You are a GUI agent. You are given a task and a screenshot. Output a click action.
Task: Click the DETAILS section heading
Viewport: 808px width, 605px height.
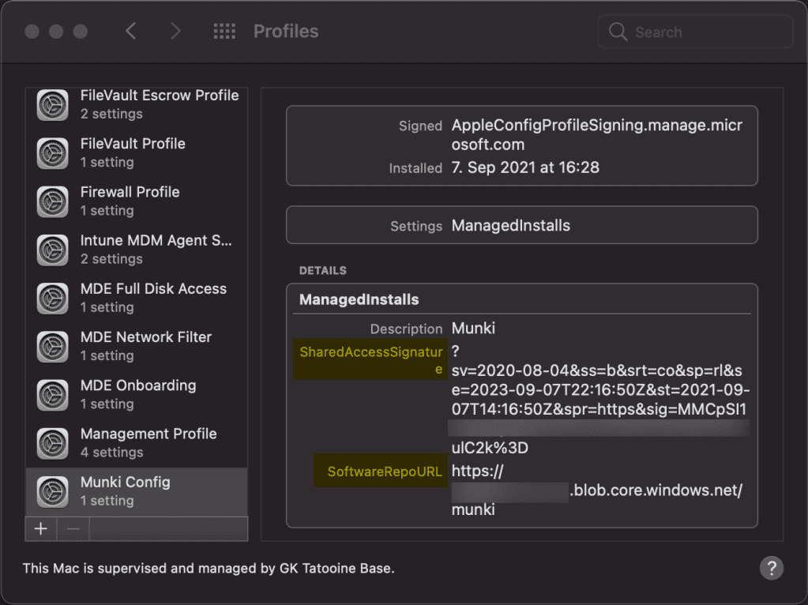[x=322, y=271]
